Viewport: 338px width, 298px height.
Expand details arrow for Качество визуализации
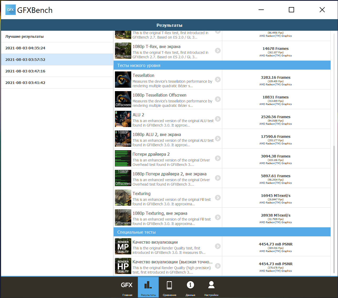pos(218,246)
